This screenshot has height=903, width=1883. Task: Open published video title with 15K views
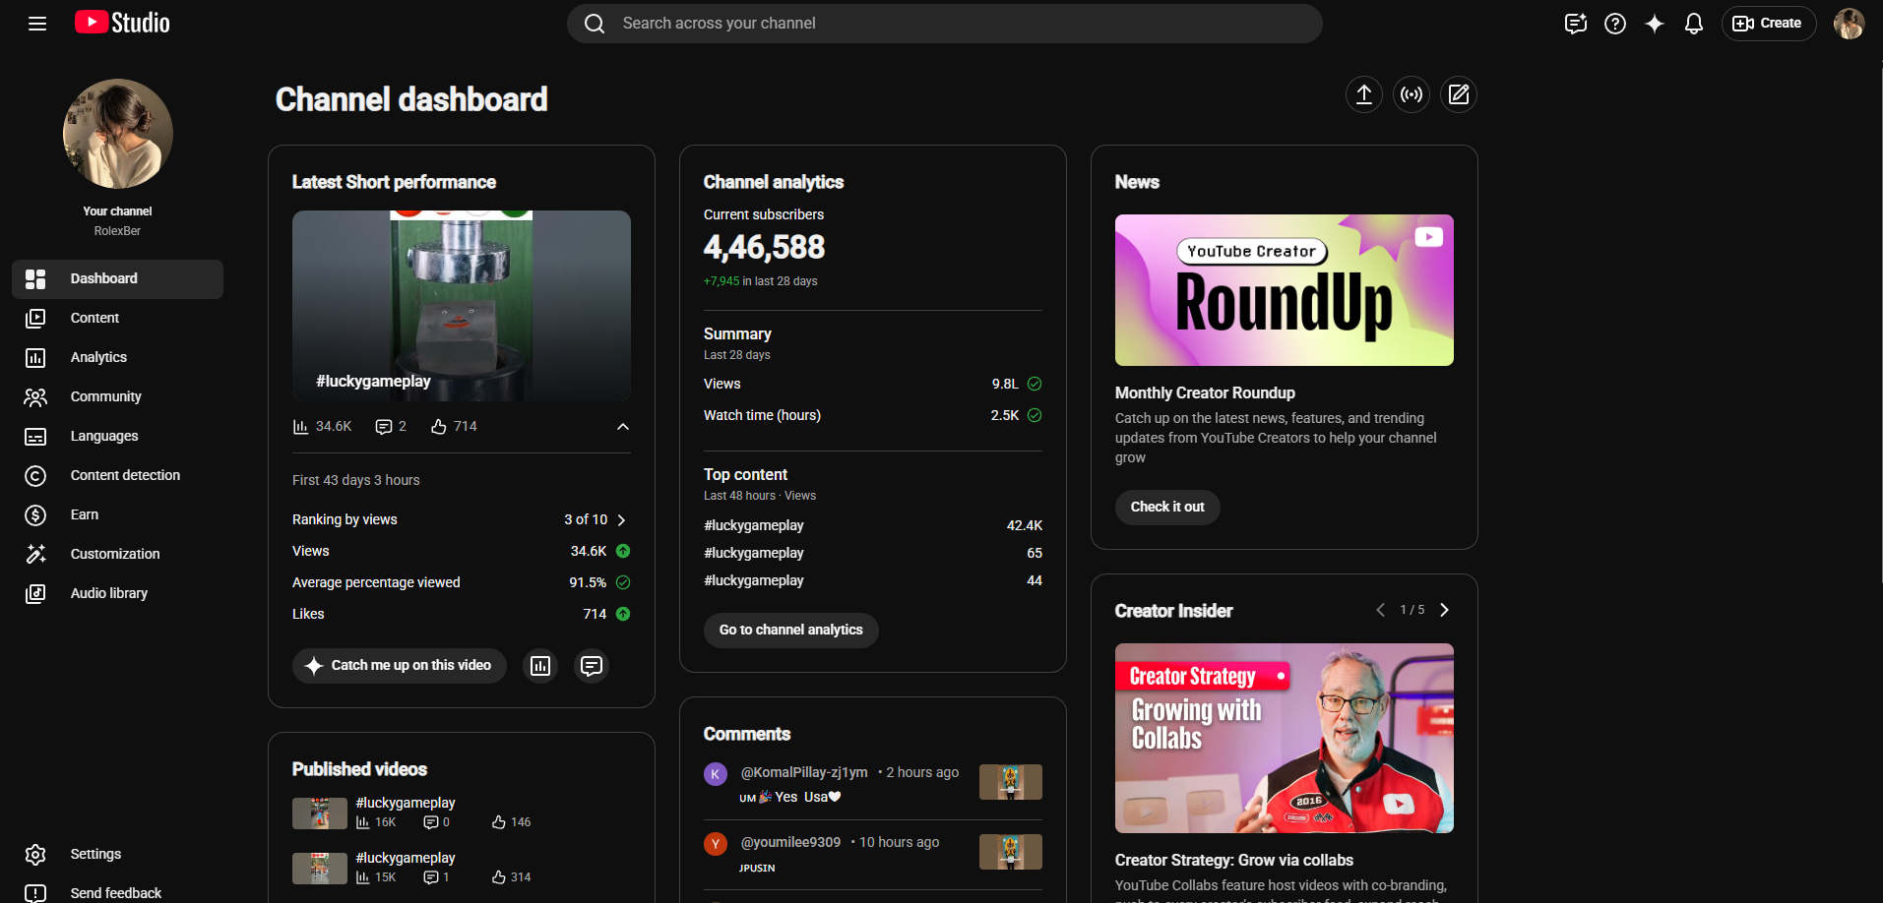[x=406, y=858]
